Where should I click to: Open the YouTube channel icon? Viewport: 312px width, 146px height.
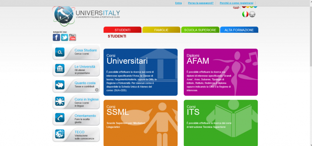73,37
